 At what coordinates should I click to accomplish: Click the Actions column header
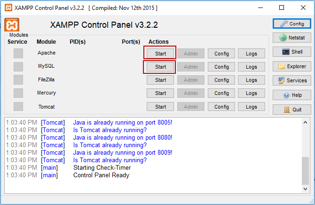pyautogui.click(x=158, y=41)
